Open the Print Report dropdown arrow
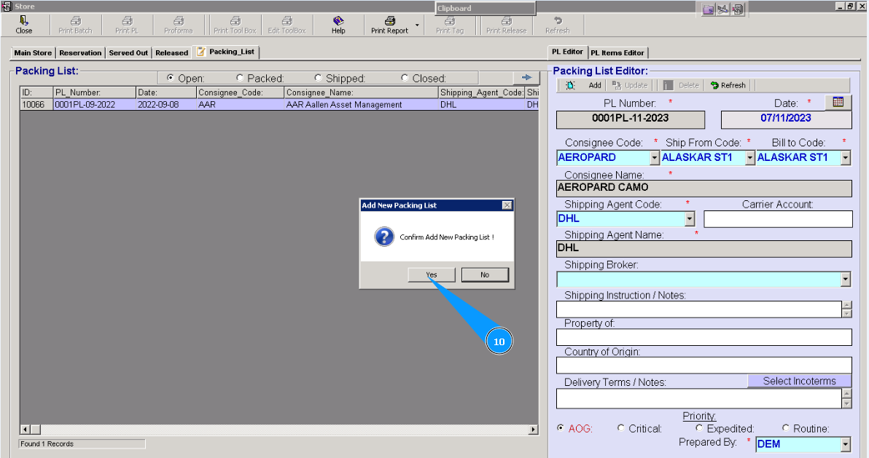869x458 pixels. click(417, 25)
